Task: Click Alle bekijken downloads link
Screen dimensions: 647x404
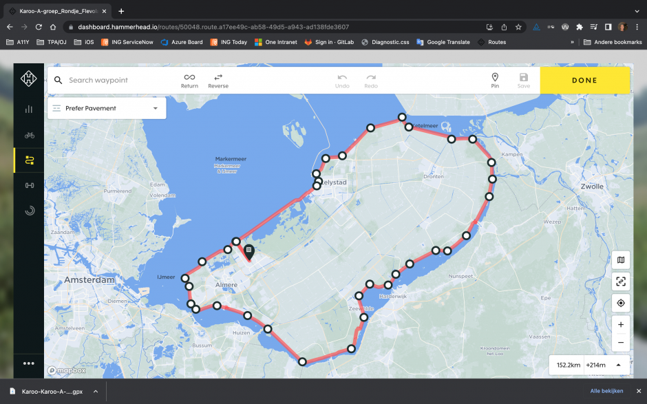Action: (x=606, y=391)
